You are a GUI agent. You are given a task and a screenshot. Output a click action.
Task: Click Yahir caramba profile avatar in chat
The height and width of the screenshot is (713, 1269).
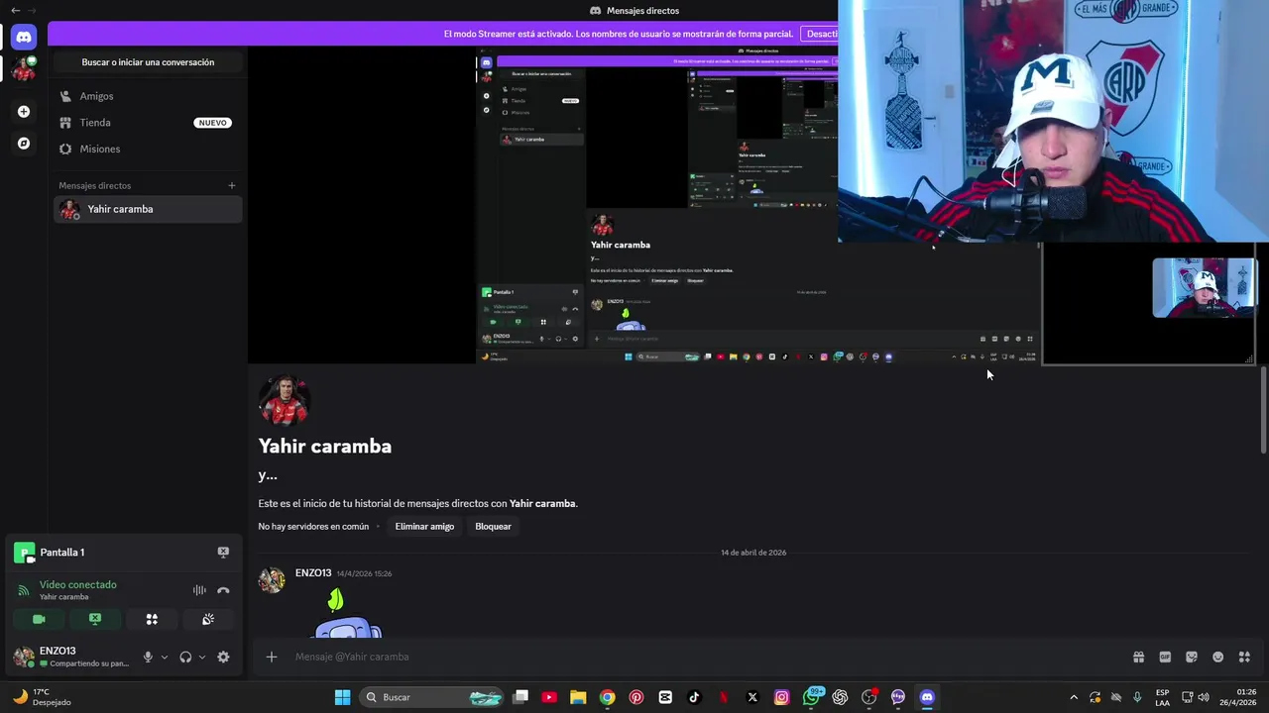tap(285, 400)
